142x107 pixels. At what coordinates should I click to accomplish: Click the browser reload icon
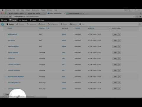point(7,17)
